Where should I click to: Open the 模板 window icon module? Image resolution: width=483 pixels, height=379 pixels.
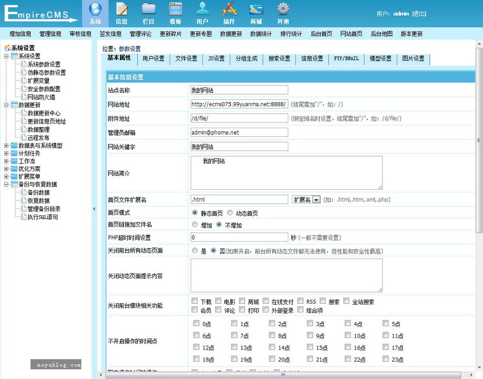(x=175, y=9)
